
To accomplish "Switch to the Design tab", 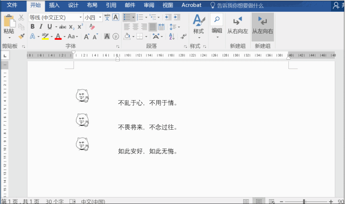I will (73, 5).
